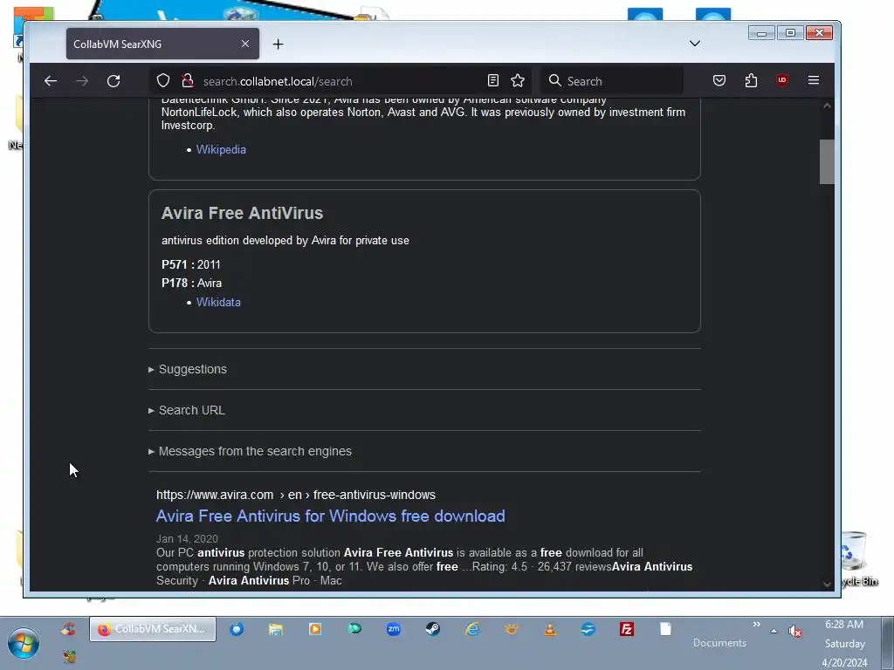The image size is (894, 670).
Task: Open the Wikidata link under Avira Free AntiVirus
Action: click(218, 302)
